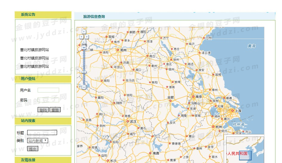Click the 信阳 city marker

[125, 95]
